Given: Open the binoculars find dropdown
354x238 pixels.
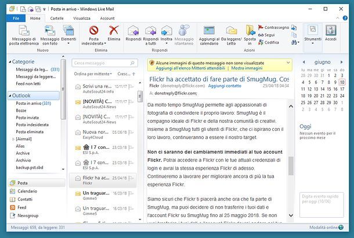Looking at the screenshot, I should tap(295, 42).
